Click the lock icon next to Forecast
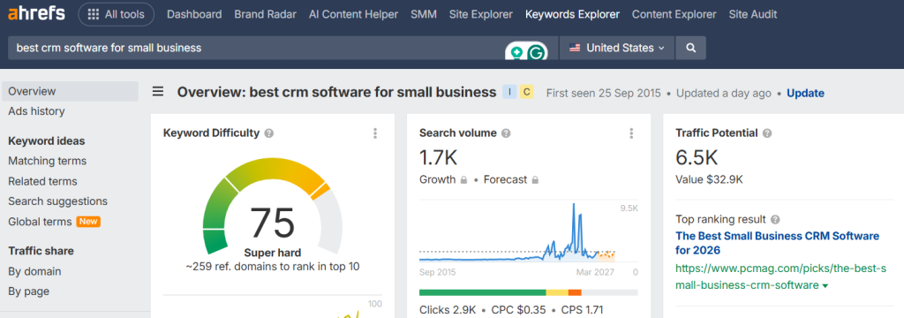The height and width of the screenshot is (318, 904). point(534,180)
